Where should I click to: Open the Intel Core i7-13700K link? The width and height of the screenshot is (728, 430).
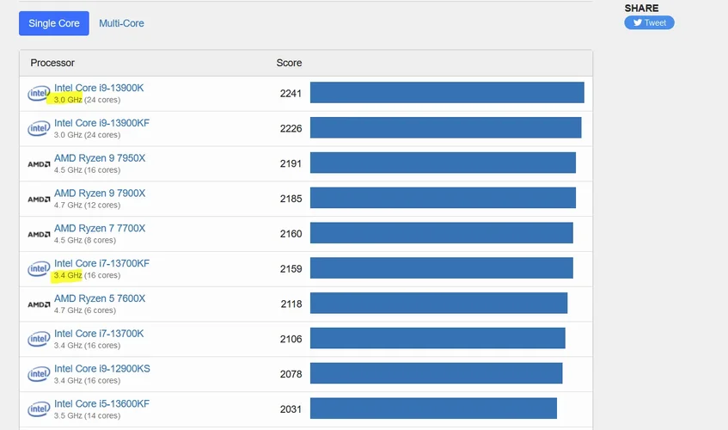tap(99, 334)
